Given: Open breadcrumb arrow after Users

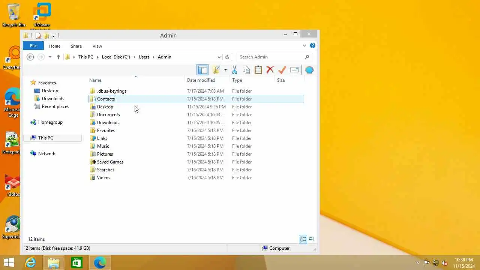Looking at the screenshot, I should pos(153,57).
